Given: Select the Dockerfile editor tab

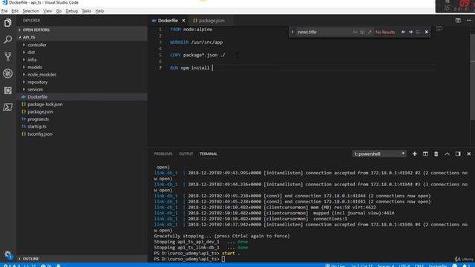Looking at the screenshot, I should (x=168, y=20).
